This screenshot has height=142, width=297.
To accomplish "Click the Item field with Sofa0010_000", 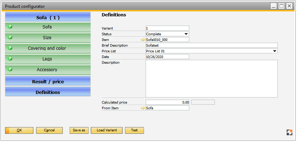I will point(167,40).
